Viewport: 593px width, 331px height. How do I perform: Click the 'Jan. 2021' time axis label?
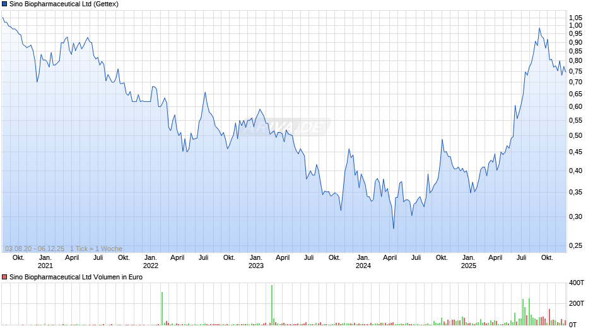tap(45, 262)
